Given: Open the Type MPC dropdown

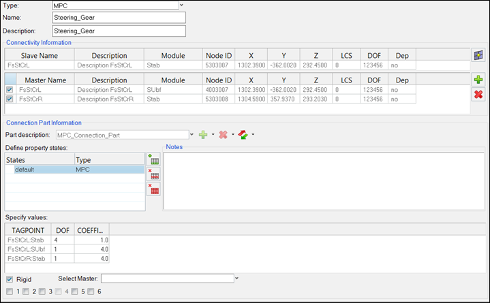Looking at the screenshot, I should tap(181, 5).
